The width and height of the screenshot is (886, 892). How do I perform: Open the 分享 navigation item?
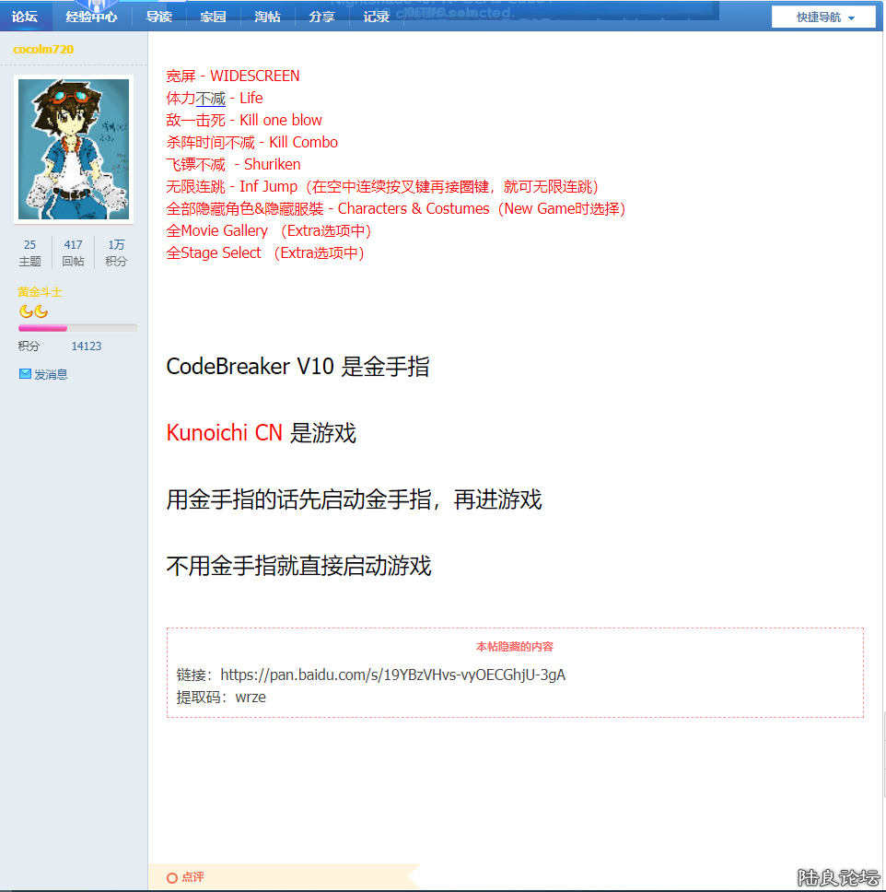[321, 17]
